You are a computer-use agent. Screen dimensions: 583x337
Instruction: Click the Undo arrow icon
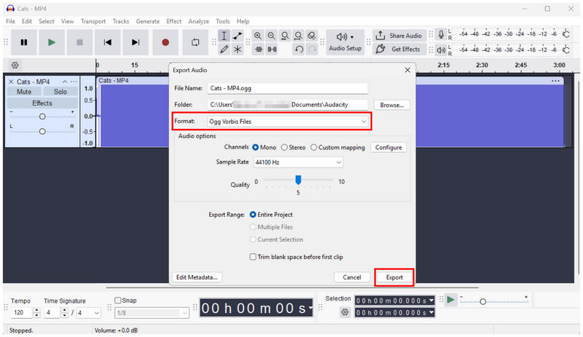[299, 49]
